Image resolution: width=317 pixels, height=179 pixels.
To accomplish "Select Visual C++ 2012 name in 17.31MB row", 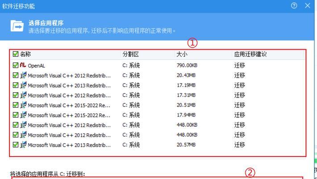I will (x=69, y=95).
